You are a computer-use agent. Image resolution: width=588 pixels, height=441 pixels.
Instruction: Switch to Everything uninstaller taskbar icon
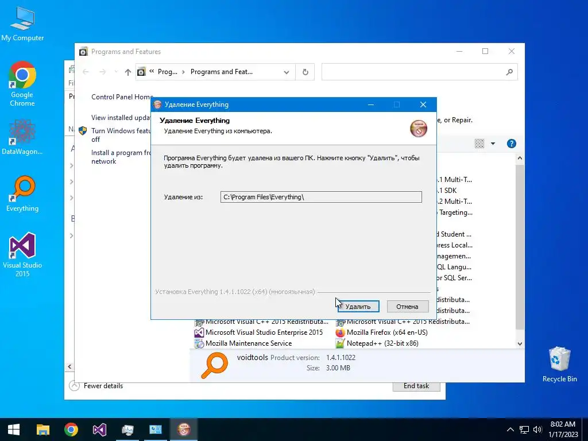184,430
